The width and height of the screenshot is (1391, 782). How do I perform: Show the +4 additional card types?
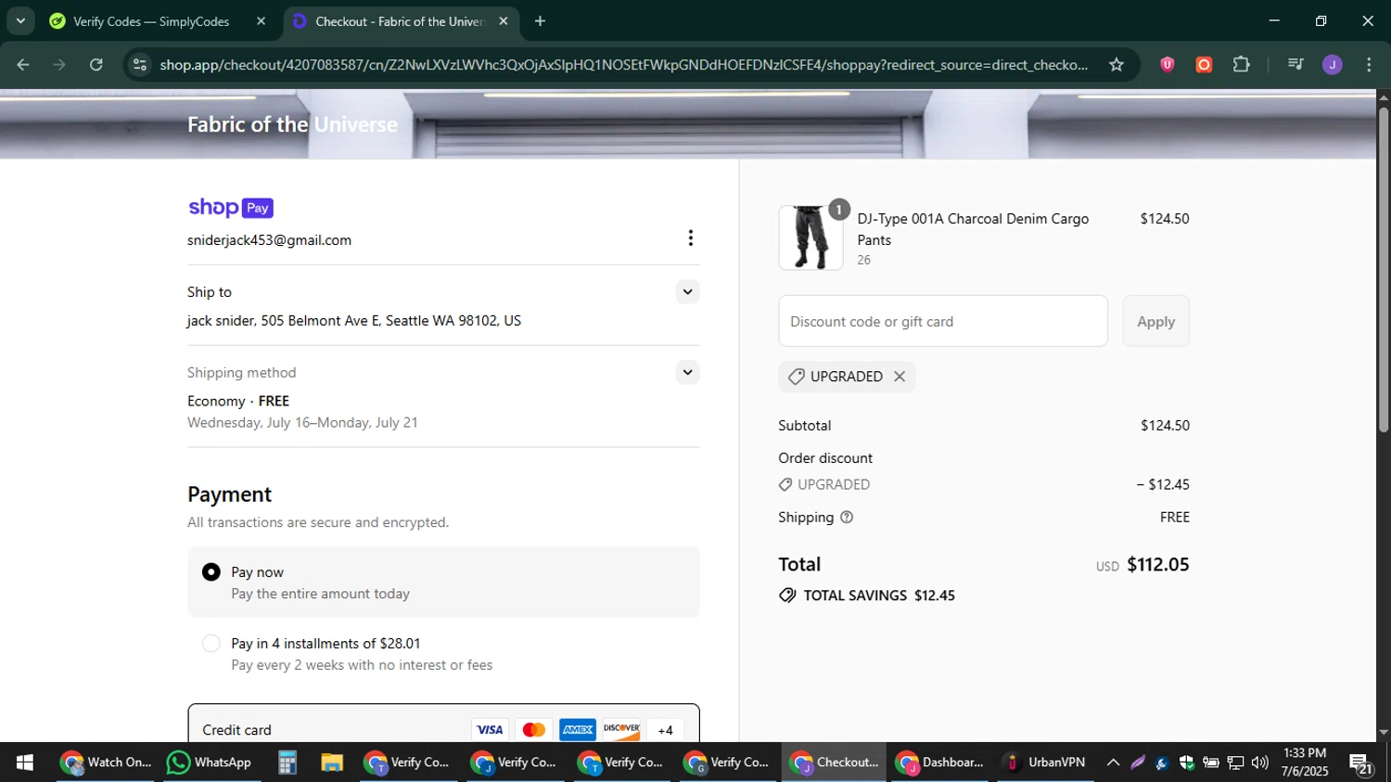[665, 730]
